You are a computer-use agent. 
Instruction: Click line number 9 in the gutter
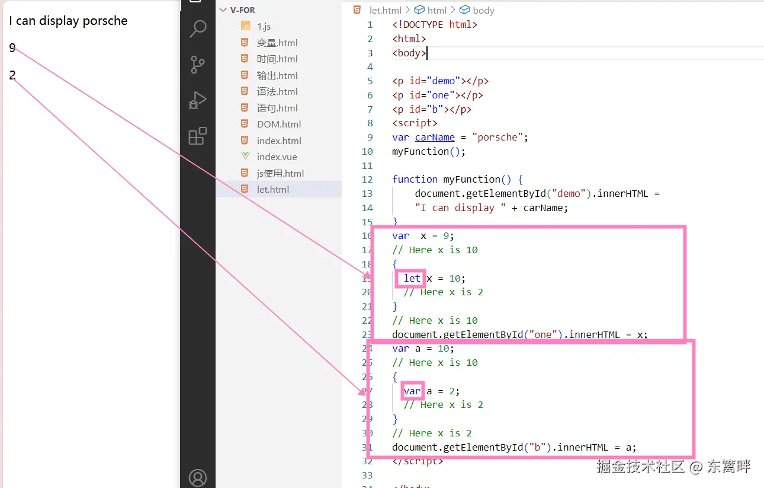point(370,138)
